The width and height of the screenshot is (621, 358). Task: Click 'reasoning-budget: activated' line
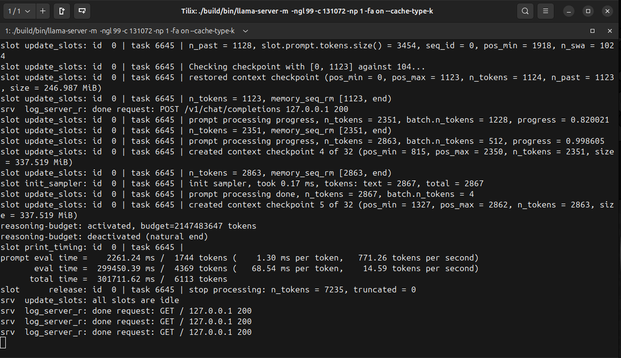point(128,226)
